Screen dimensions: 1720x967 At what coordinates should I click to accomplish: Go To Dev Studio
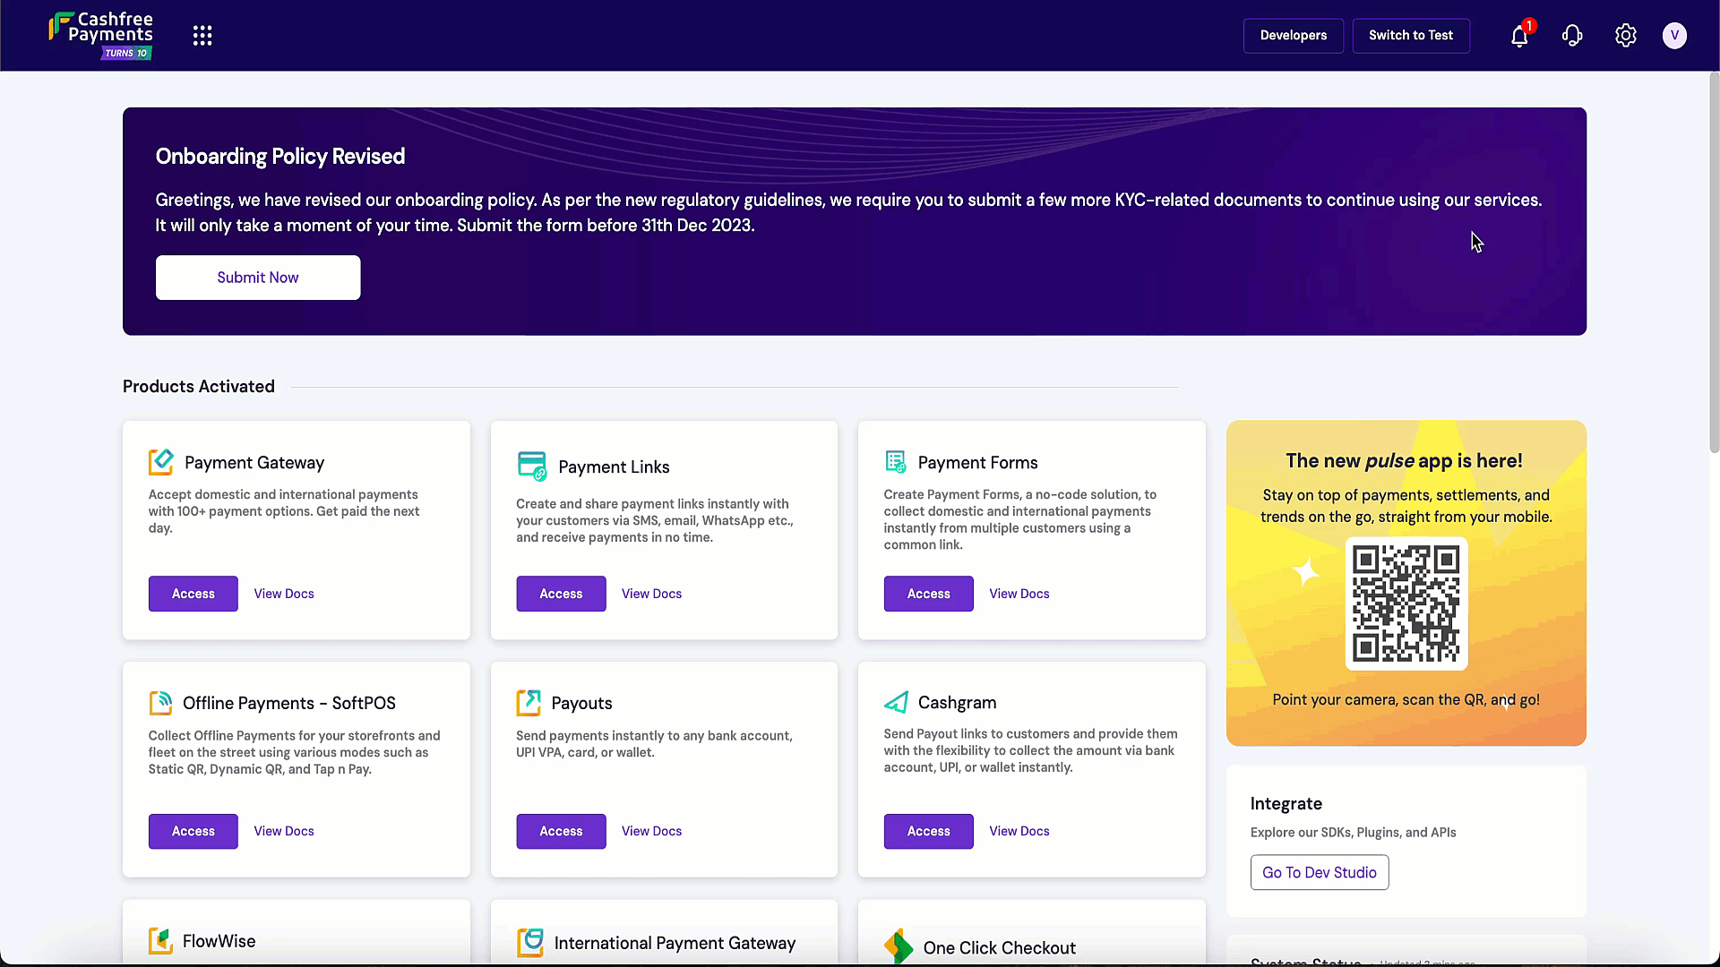tap(1319, 872)
